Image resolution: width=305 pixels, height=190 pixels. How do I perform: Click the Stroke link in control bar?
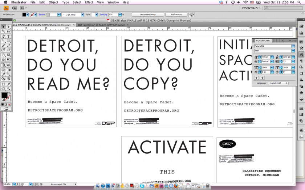tap(42, 14)
